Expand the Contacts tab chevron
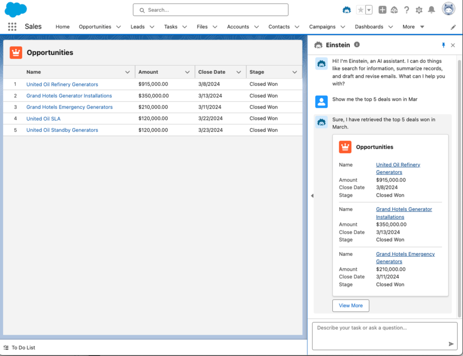Screen dimensions: 463x356 (297, 27)
